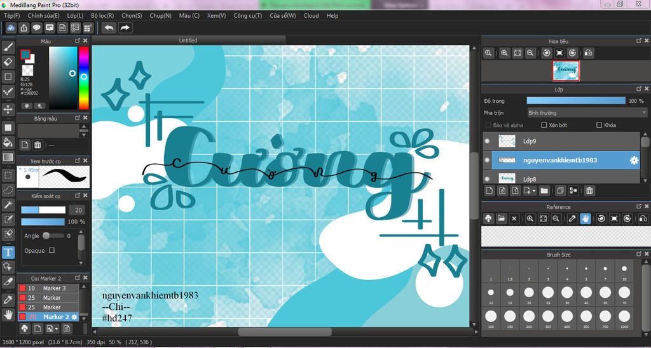This screenshot has height=348, width=651.
Task: Click the rainbow hue strip
Action: 83,77
